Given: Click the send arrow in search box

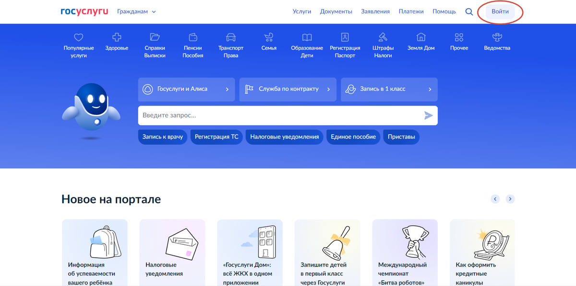Looking at the screenshot, I should click(428, 115).
